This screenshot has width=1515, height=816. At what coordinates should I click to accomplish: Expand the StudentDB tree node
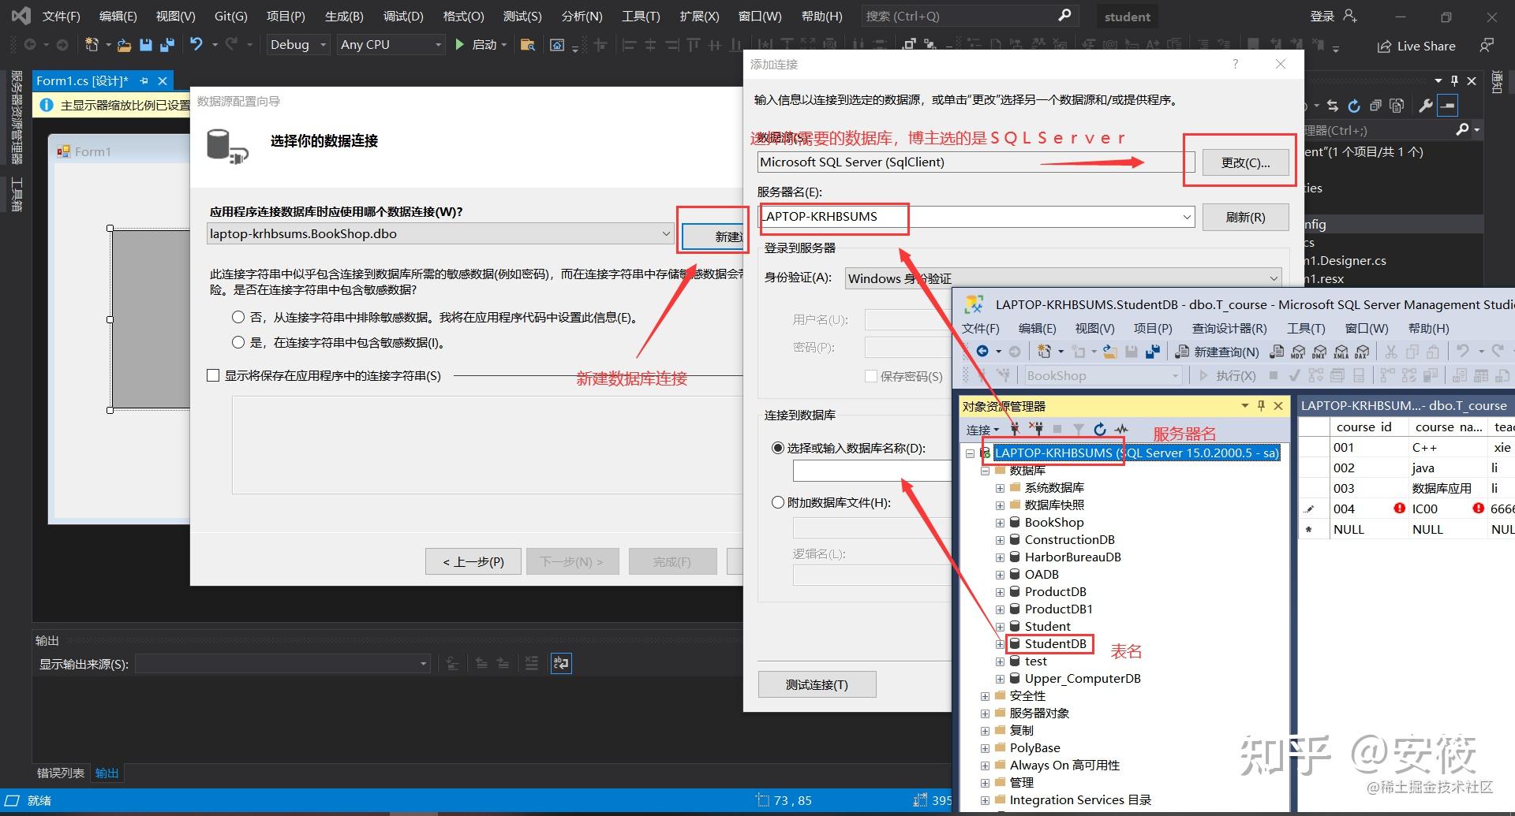1000,644
